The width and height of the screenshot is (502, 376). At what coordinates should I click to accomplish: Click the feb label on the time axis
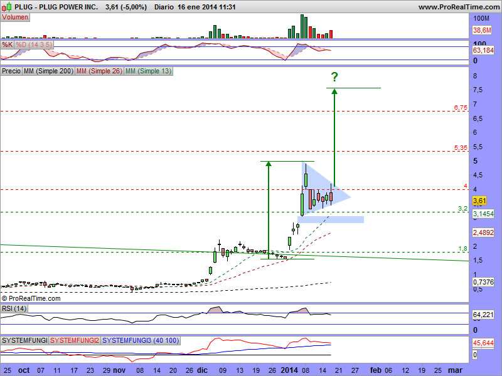(x=376, y=370)
